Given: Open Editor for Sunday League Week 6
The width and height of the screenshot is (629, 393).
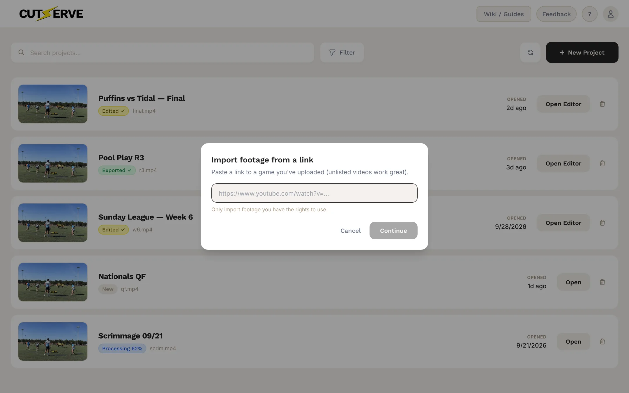Looking at the screenshot, I should pyautogui.click(x=563, y=223).
